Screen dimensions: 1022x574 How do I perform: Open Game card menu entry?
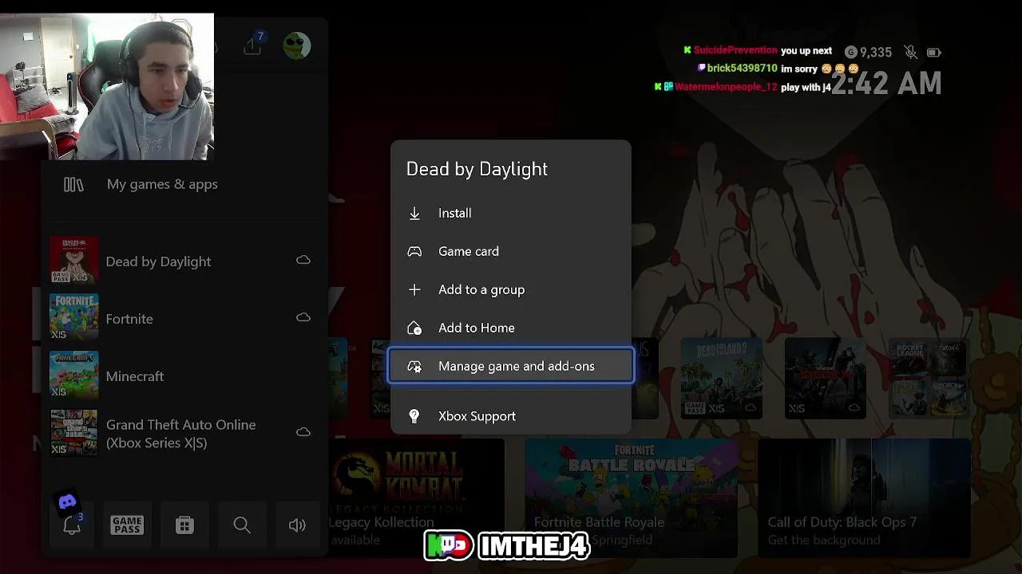[511, 251]
